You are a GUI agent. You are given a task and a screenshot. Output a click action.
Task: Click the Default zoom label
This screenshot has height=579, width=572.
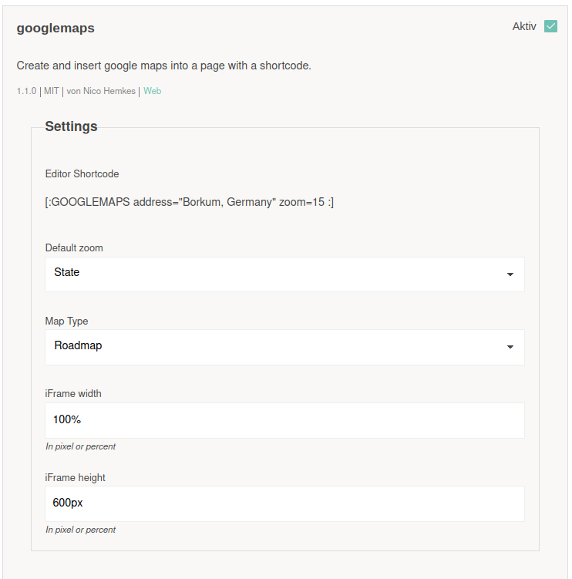pos(74,247)
